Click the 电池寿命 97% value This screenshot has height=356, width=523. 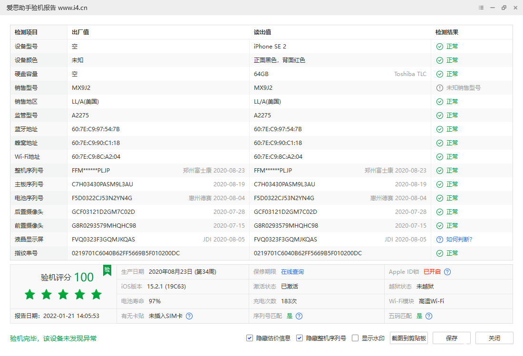155,301
